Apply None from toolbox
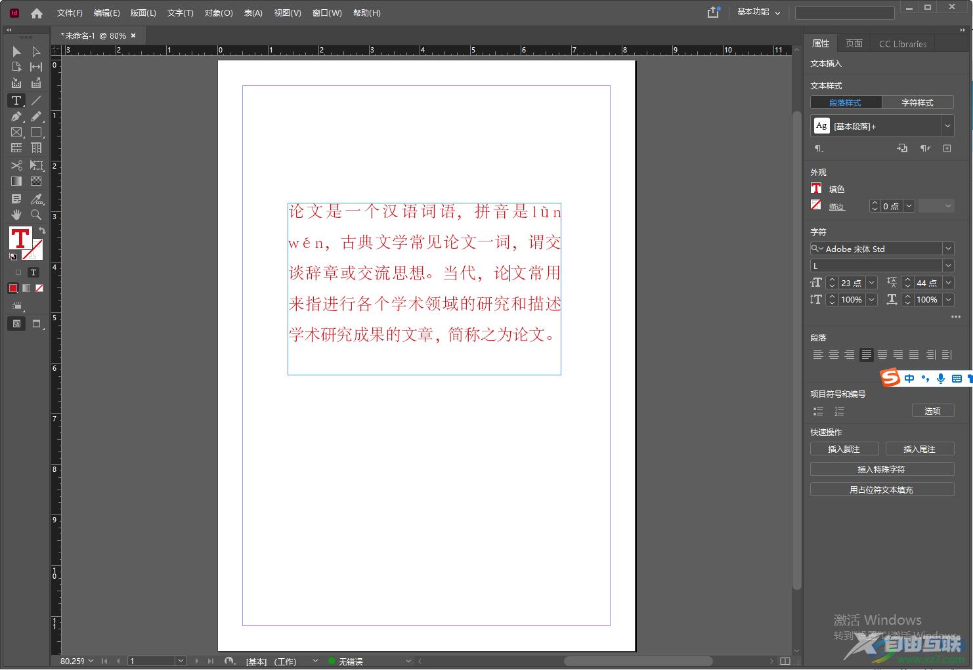Viewport: 973px width, 670px height. click(39, 288)
